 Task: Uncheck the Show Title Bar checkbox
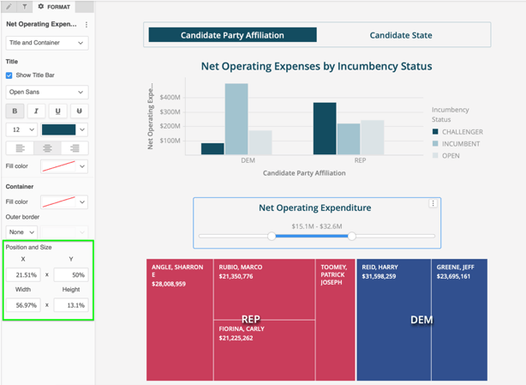point(9,75)
